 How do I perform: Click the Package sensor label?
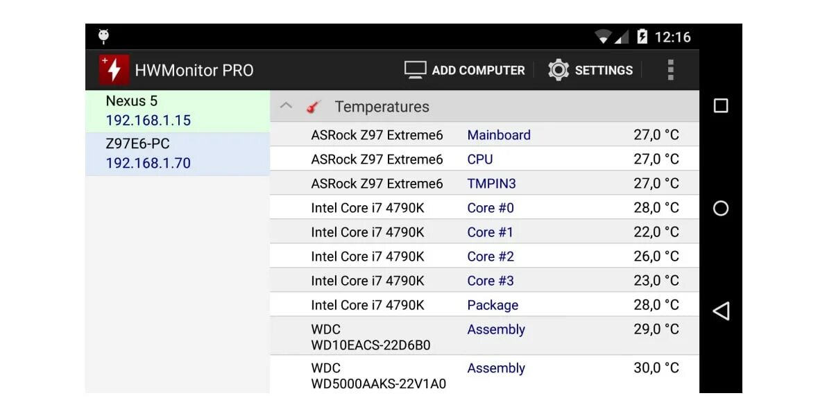click(493, 305)
